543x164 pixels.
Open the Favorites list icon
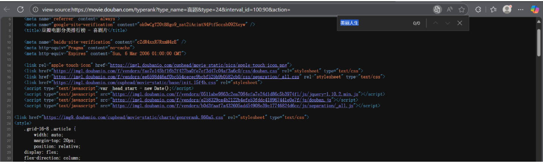click(493, 9)
